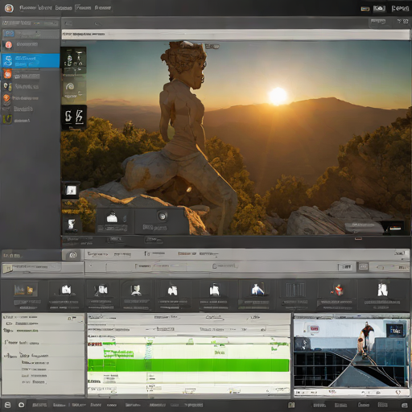Click the camera icon on preview overlay

[x=112, y=217]
